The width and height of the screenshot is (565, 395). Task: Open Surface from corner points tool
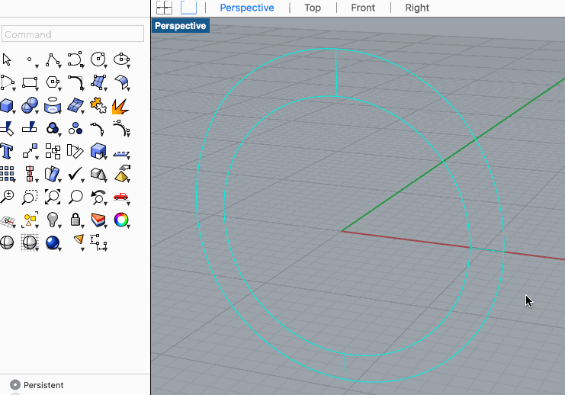[98, 82]
